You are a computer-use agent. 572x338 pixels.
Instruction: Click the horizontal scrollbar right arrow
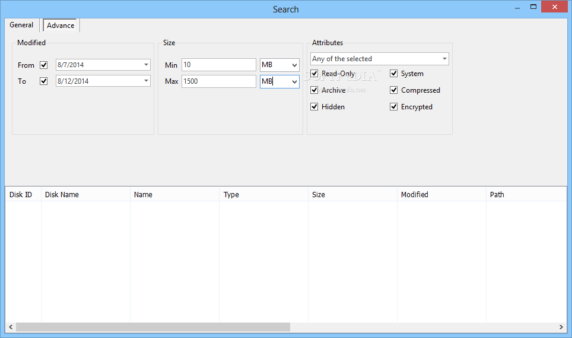click(561, 327)
